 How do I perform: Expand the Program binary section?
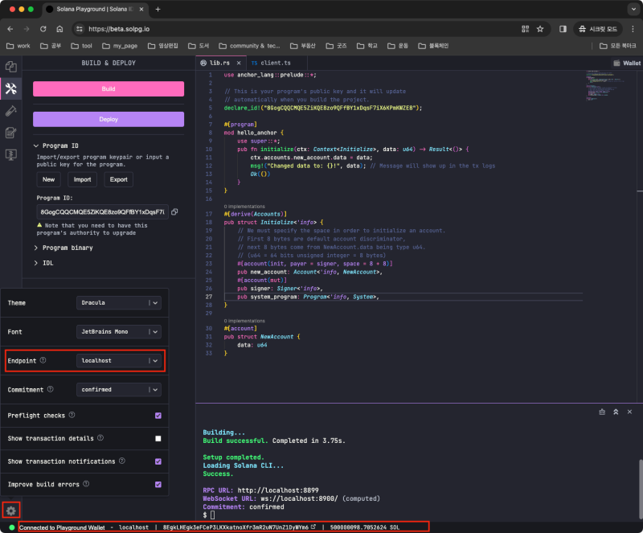point(63,248)
